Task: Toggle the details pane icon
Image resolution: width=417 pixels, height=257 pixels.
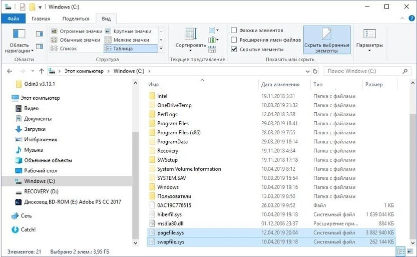Action: [x=40, y=47]
